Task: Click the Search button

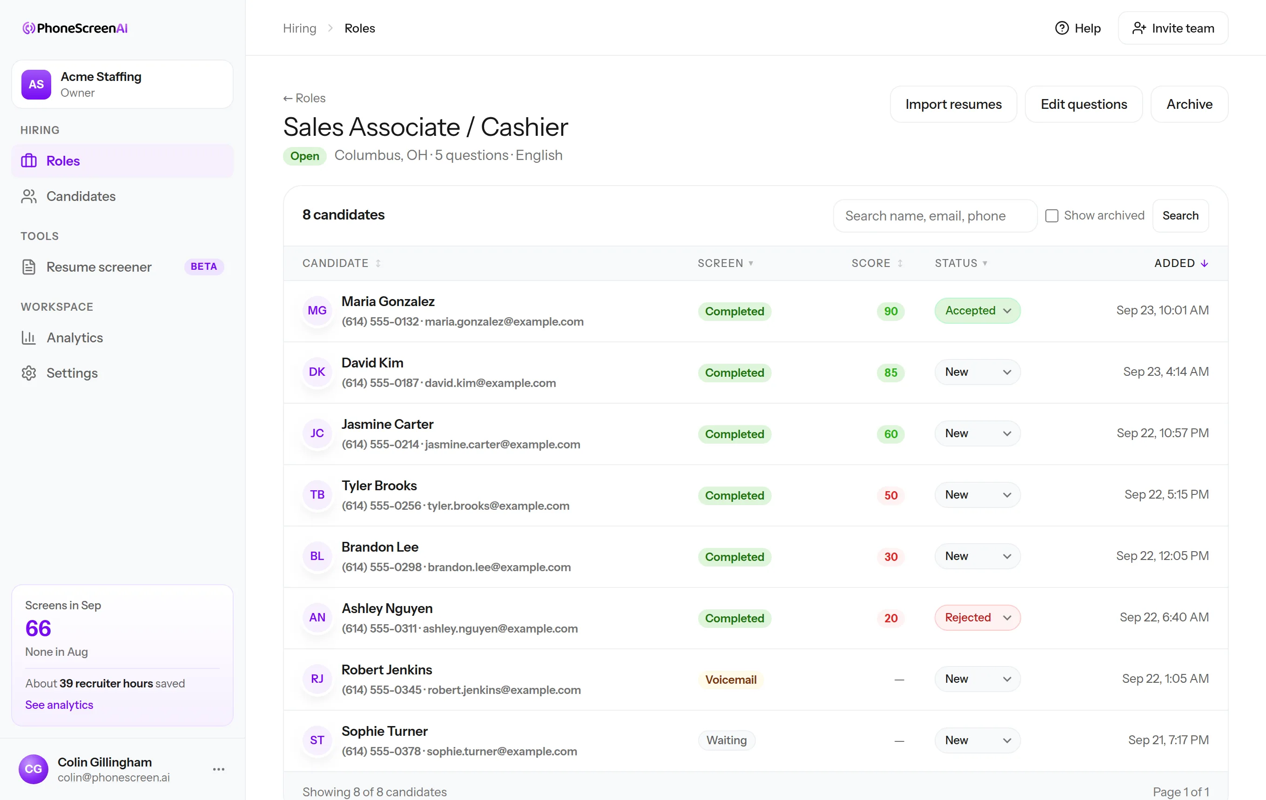Action: tap(1180, 216)
